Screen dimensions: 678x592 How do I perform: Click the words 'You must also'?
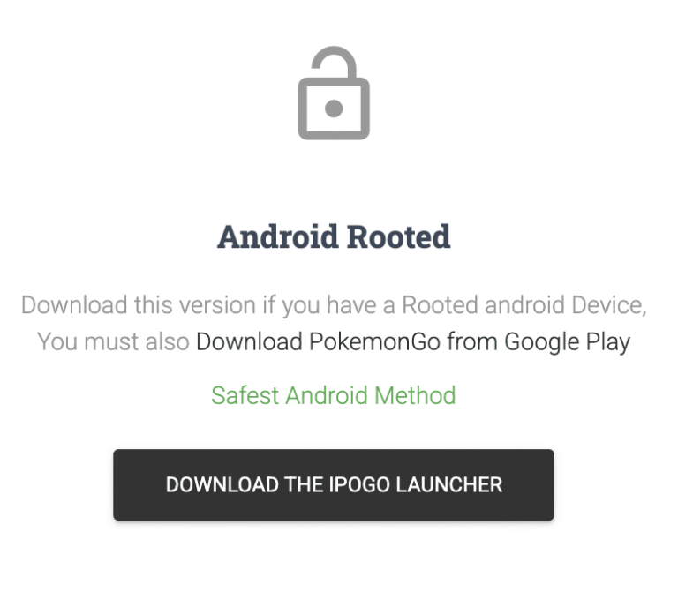113,341
